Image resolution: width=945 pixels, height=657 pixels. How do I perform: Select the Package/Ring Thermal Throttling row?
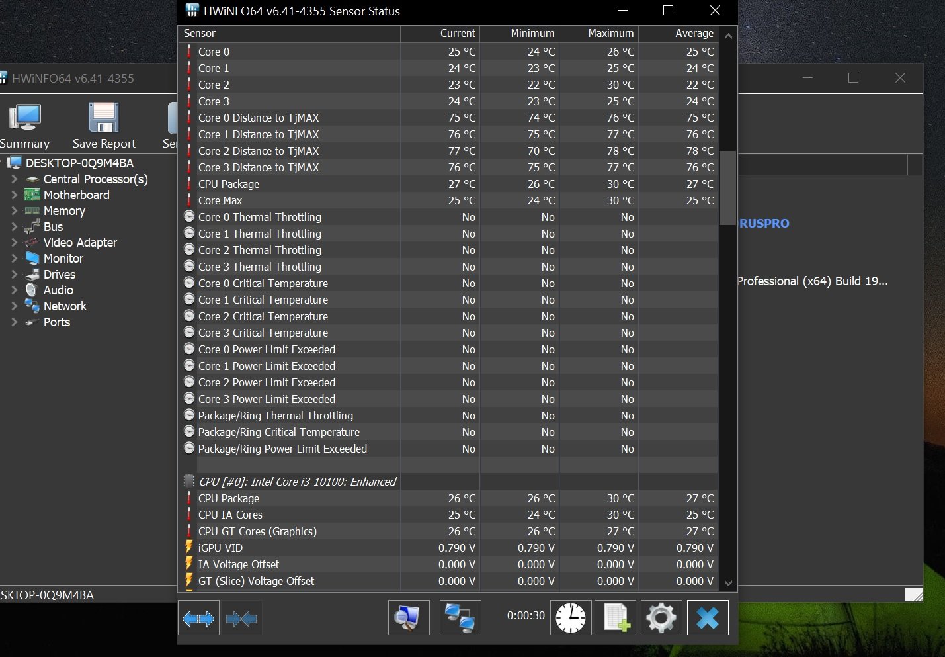tap(448, 416)
